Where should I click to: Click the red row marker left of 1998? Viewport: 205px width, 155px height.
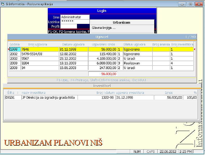point(9,49)
